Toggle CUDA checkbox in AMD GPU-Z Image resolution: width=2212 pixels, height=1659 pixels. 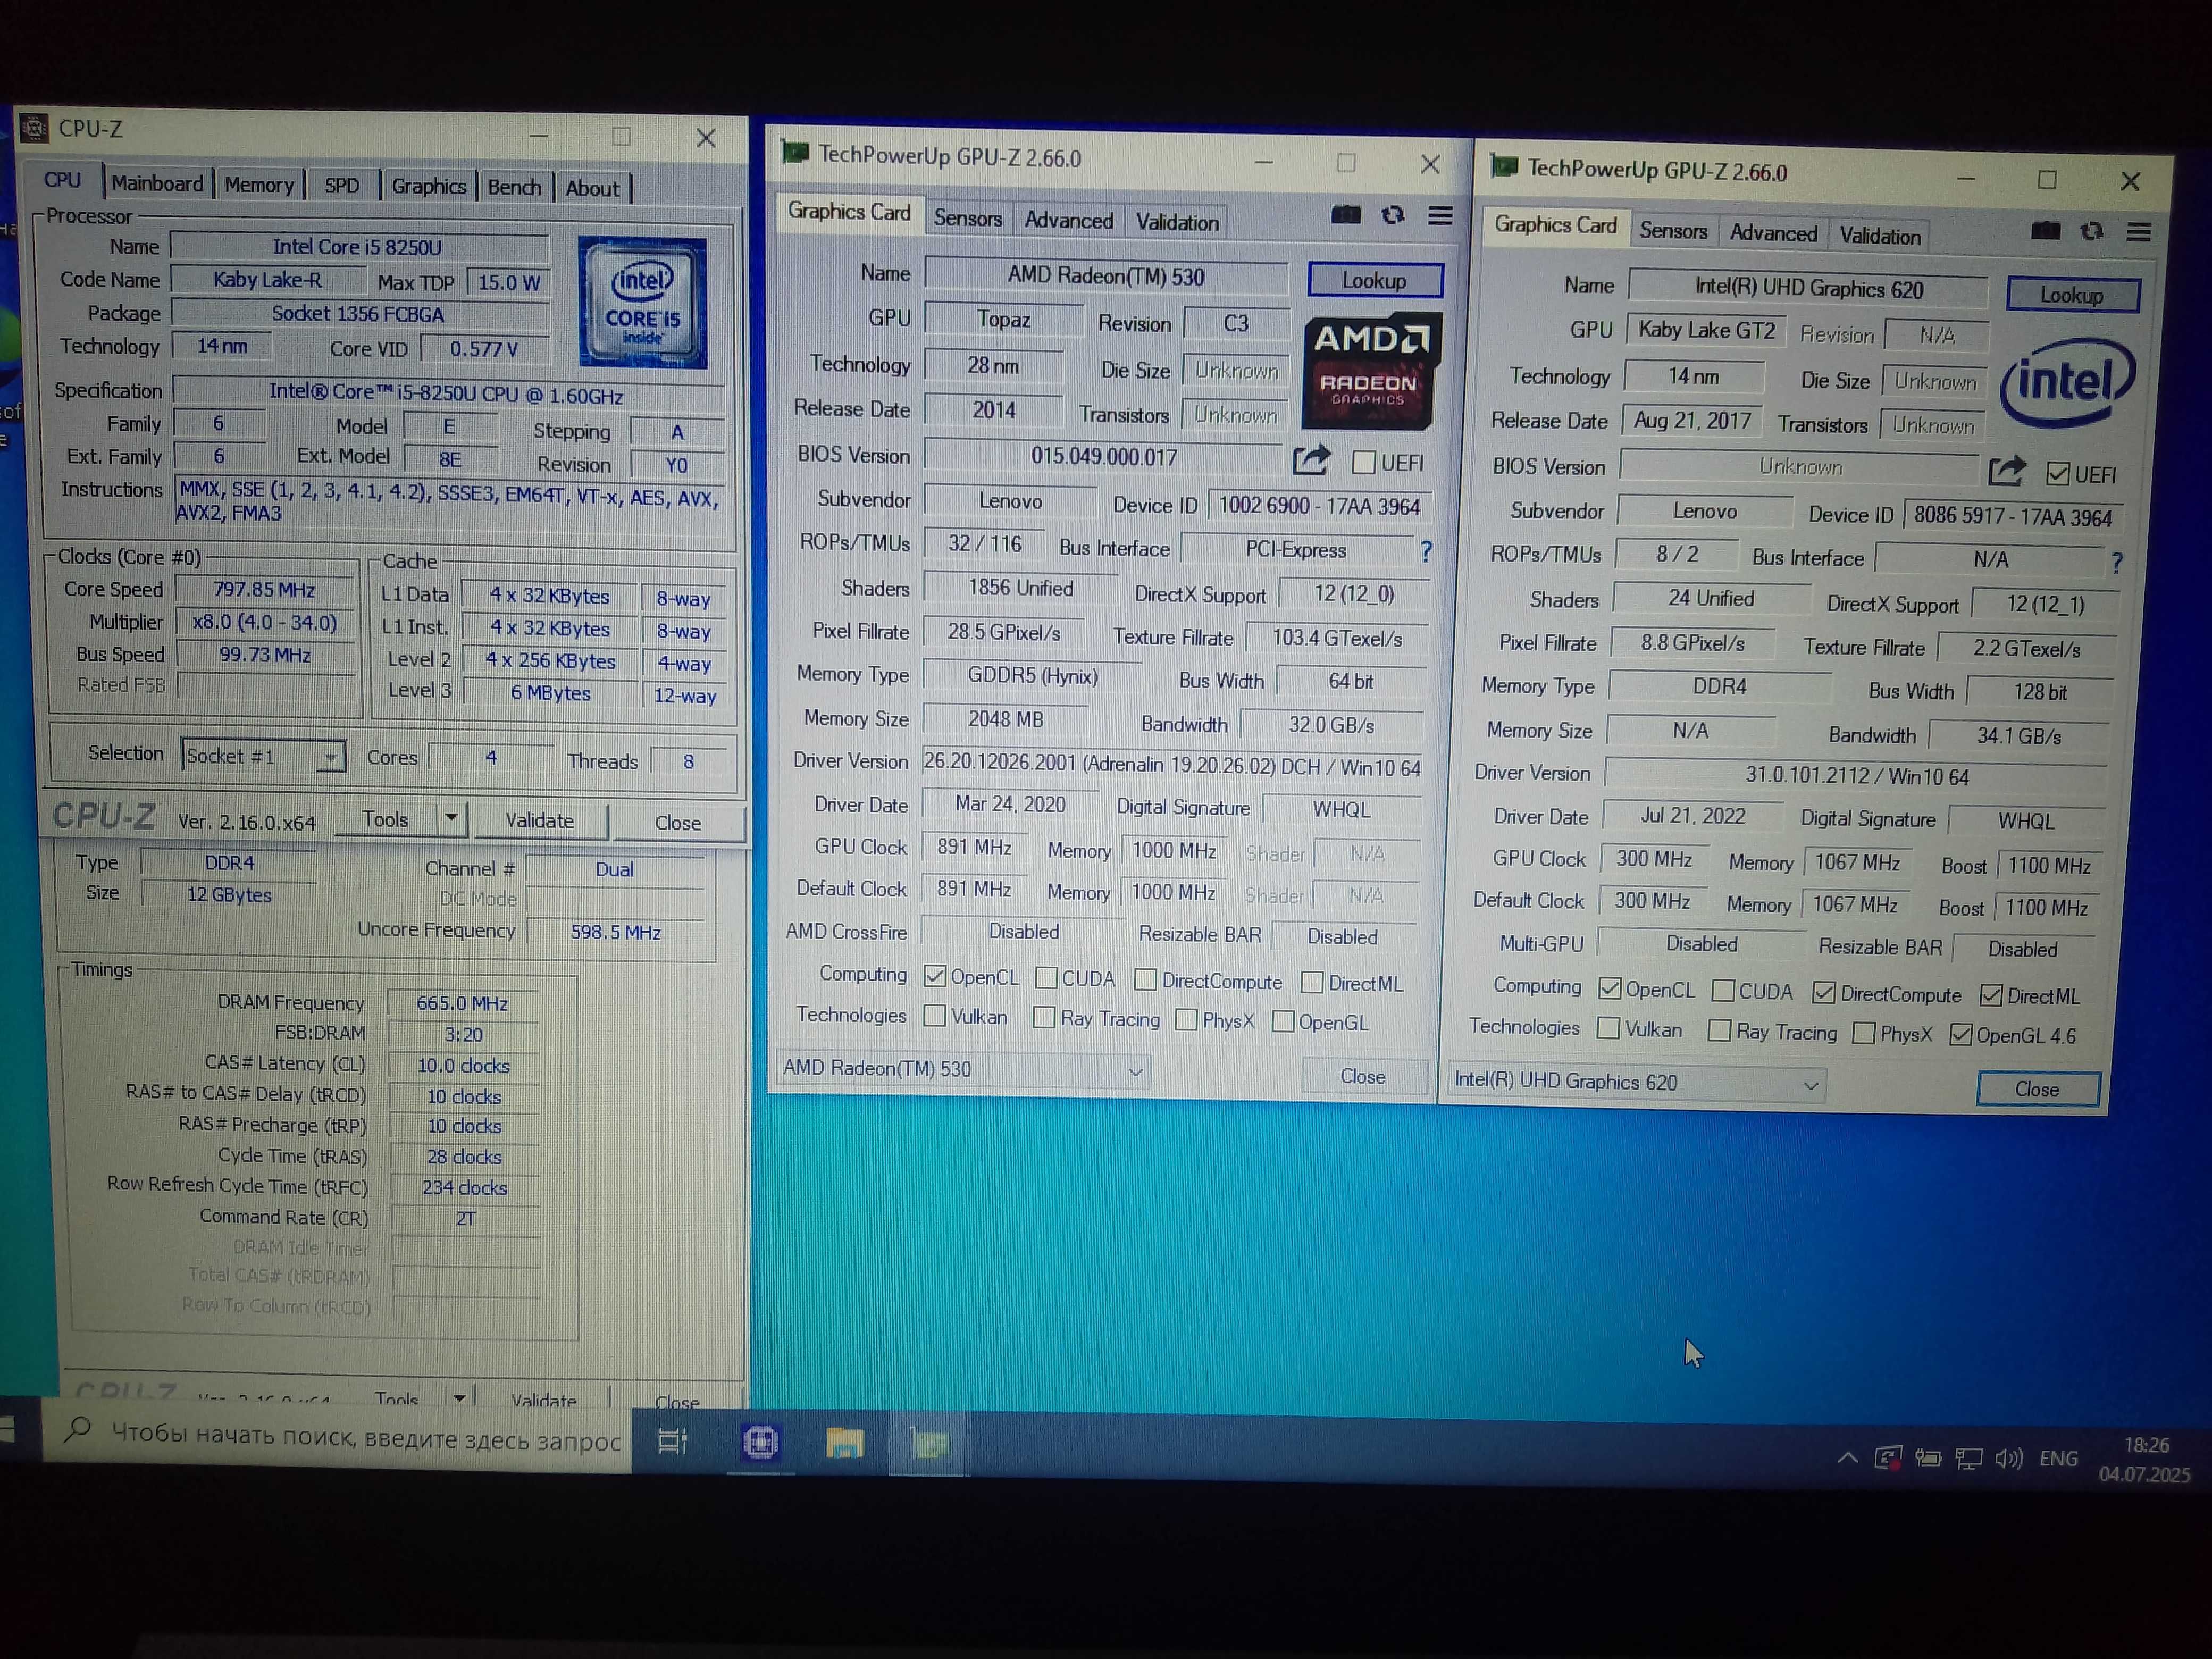1046,978
